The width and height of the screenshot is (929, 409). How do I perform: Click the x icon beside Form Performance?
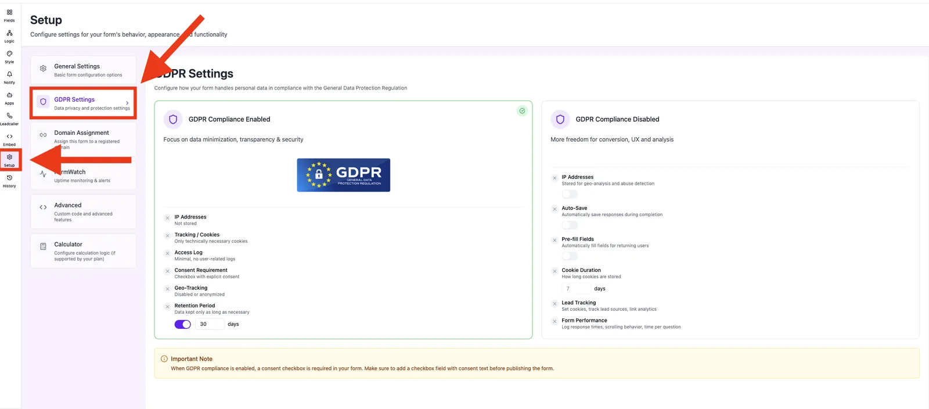[554, 321]
